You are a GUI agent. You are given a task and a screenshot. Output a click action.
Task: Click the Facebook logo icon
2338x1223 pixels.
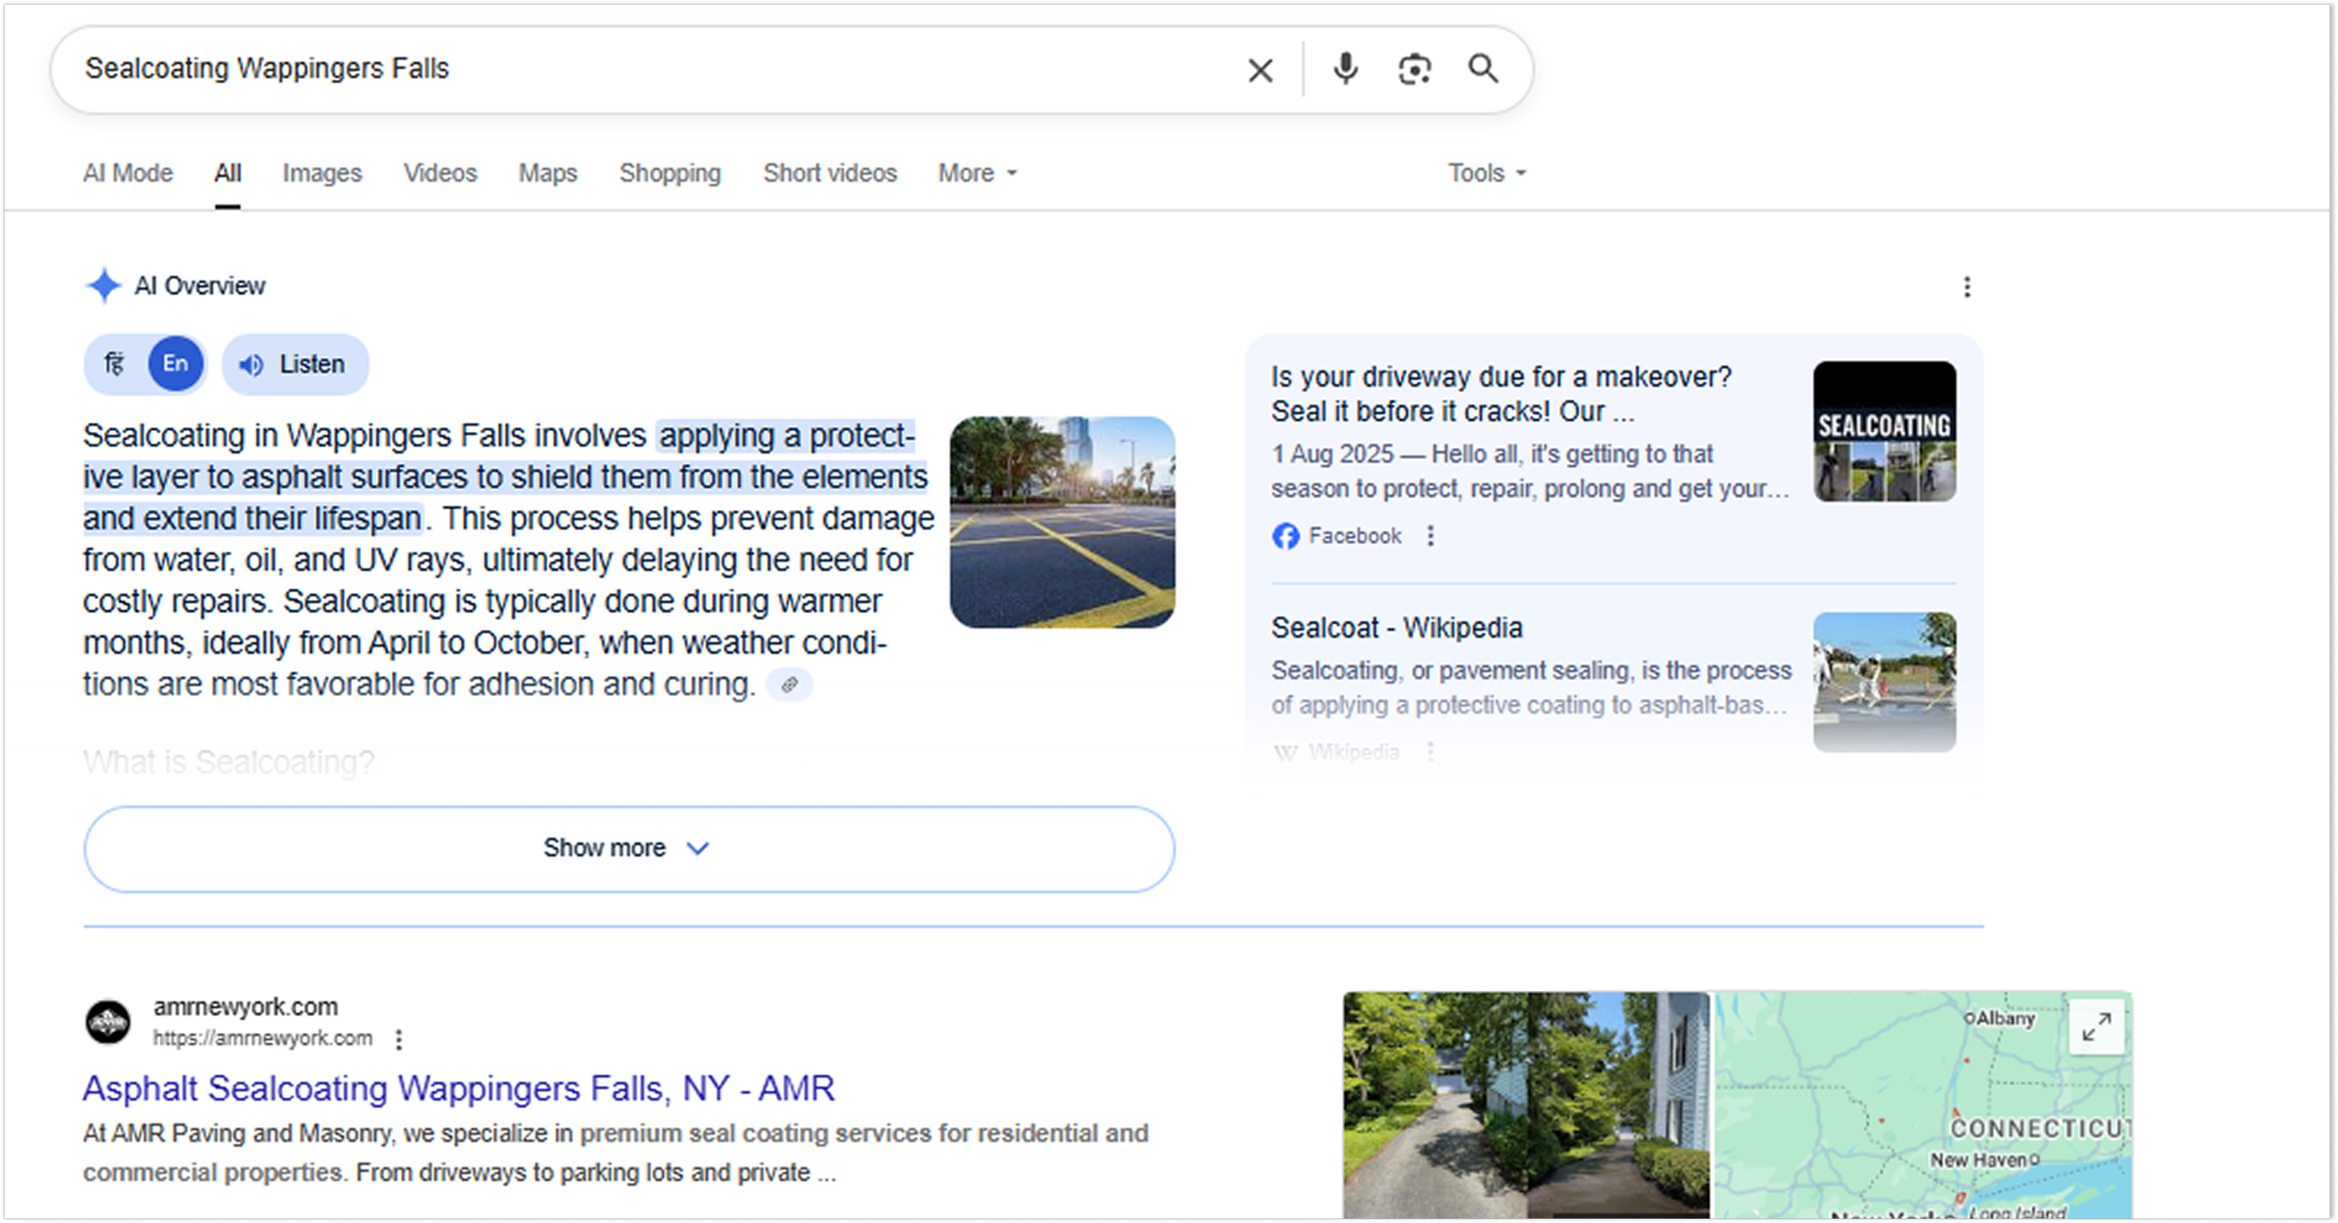1285,536
